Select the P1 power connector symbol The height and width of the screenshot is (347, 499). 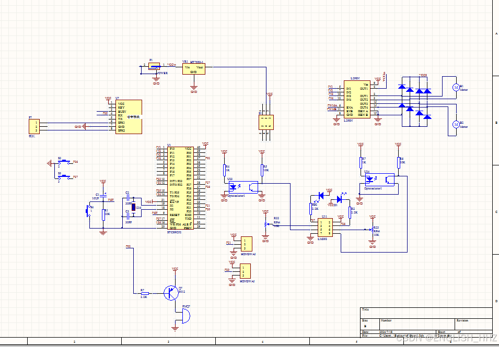(x=154, y=66)
